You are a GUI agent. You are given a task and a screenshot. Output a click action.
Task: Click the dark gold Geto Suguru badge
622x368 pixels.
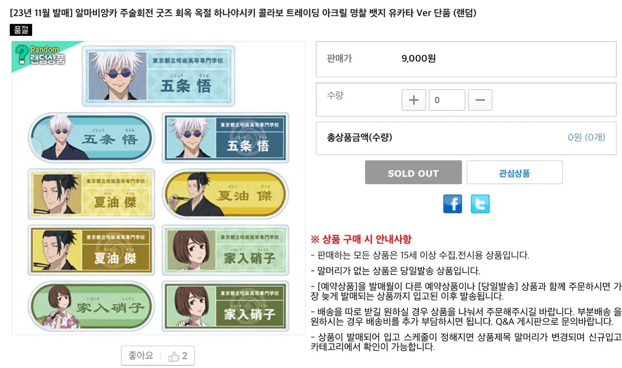(x=91, y=250)
